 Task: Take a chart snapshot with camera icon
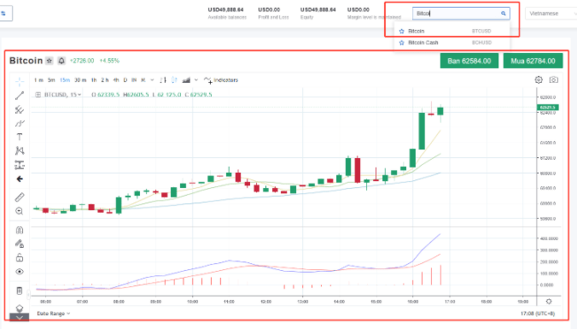(553, 79)
